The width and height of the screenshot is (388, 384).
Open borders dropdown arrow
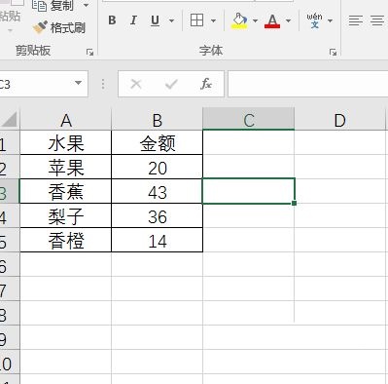point(213,20)
